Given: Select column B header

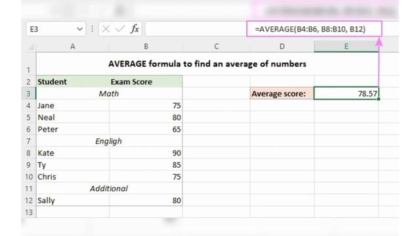Looking at the screenshot, I should (x=146, y=47).
